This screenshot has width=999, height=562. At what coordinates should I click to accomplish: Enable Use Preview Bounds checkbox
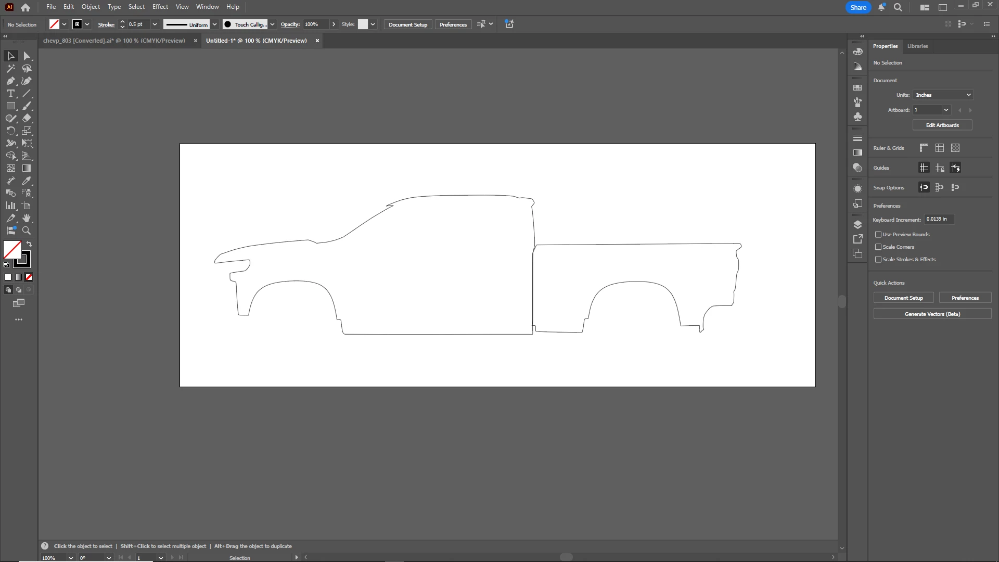pos(878,235)
